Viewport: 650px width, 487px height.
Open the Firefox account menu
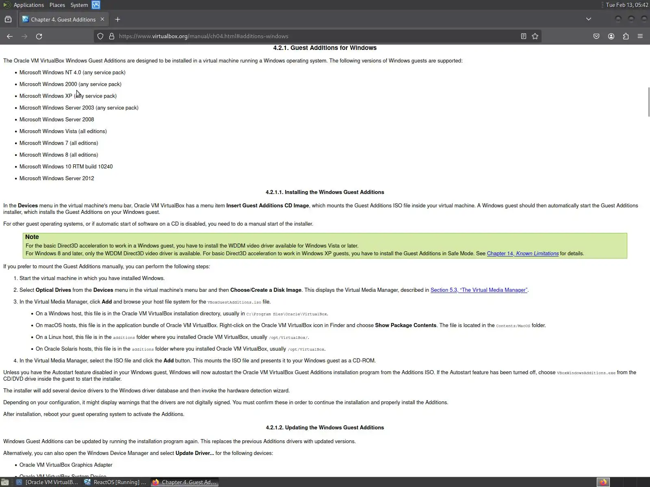point(611,36)
